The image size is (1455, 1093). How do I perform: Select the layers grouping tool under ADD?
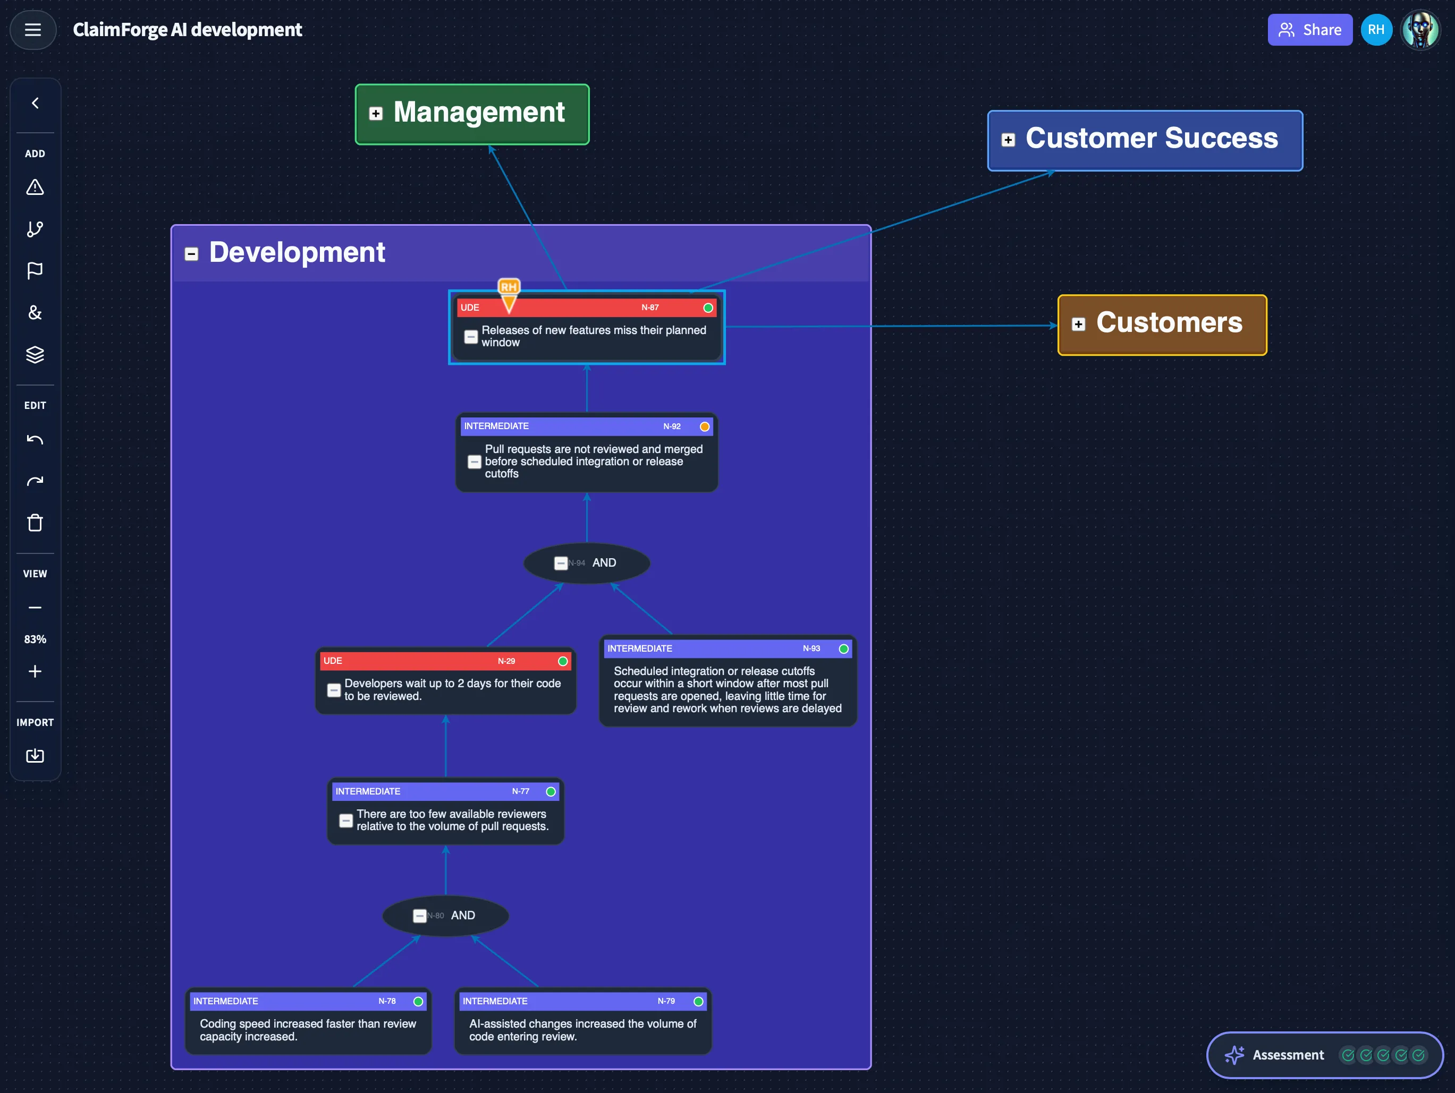point(35,355)
